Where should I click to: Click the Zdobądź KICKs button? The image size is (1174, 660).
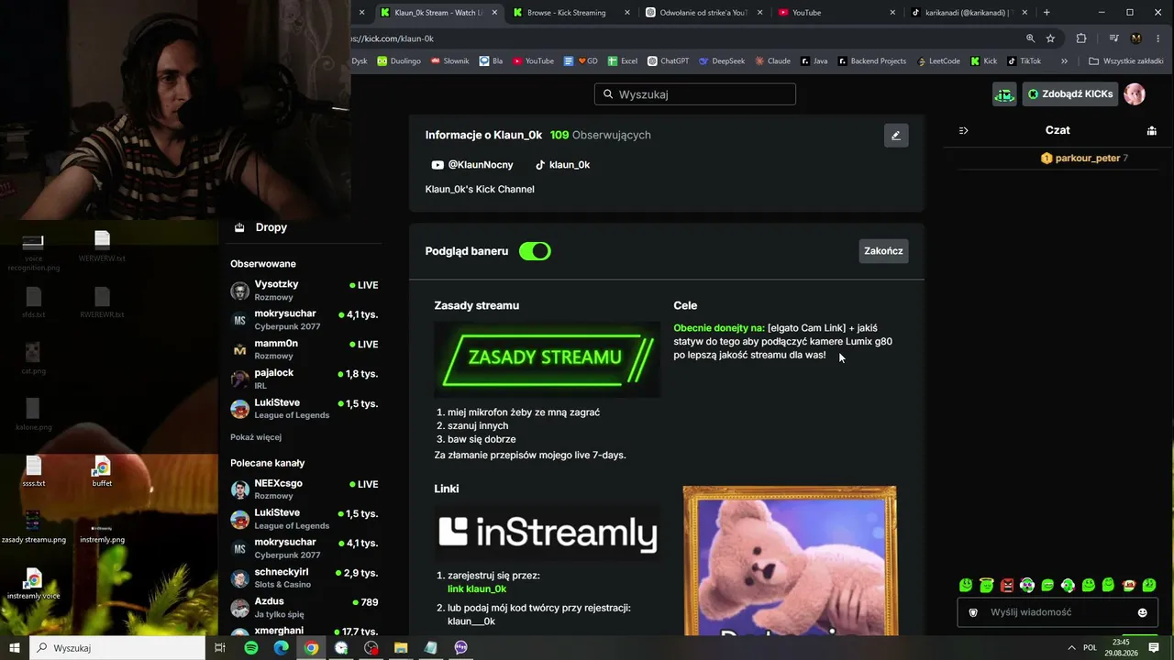pos(1069,94)
